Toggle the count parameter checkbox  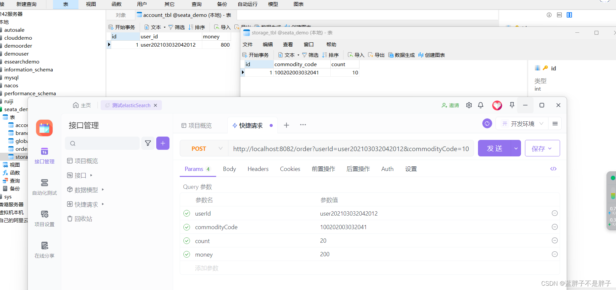[x=187, y=241]
